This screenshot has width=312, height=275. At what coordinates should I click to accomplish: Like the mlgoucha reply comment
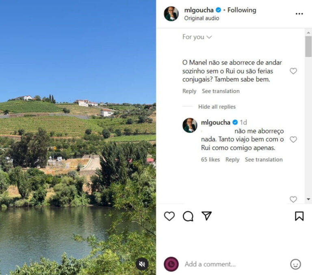tap(293, 139)
